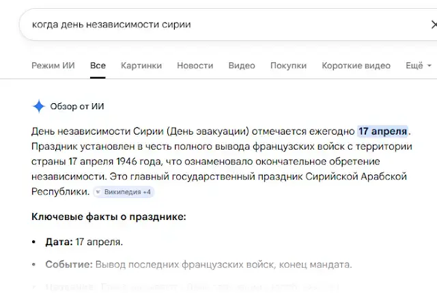
Task: Switch to the Режим ИИ tab
Action: (53, 66)
